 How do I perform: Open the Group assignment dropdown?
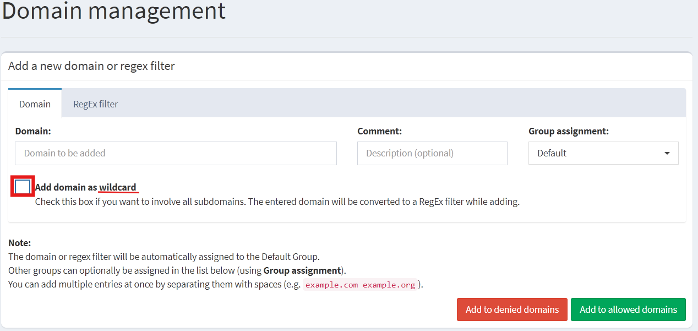tap(603, 153)
